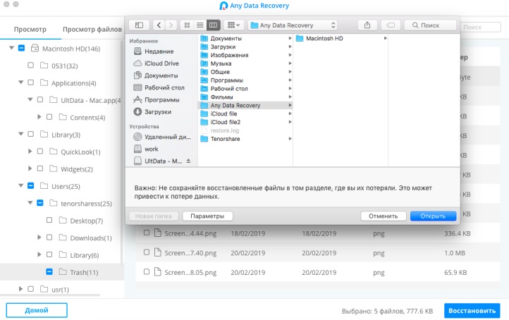Select the Tenorshare folder

coord(245,139)
